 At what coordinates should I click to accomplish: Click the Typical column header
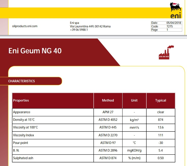[161, 101]
